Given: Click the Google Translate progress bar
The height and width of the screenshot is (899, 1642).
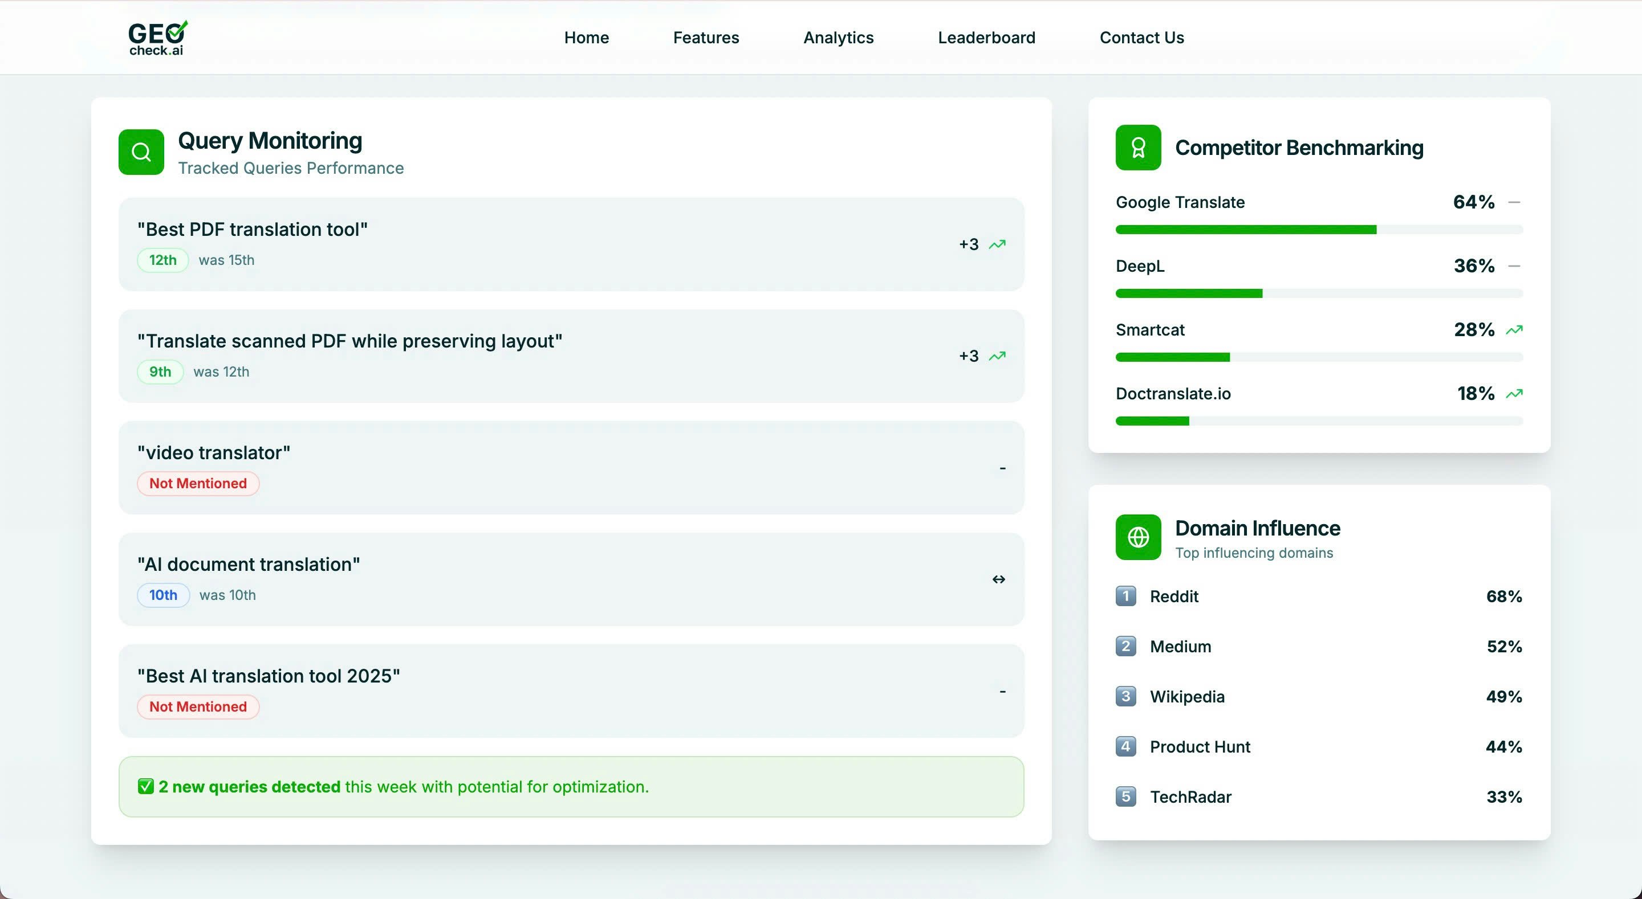Looking at the screenshot, I should coord(1319,230).
